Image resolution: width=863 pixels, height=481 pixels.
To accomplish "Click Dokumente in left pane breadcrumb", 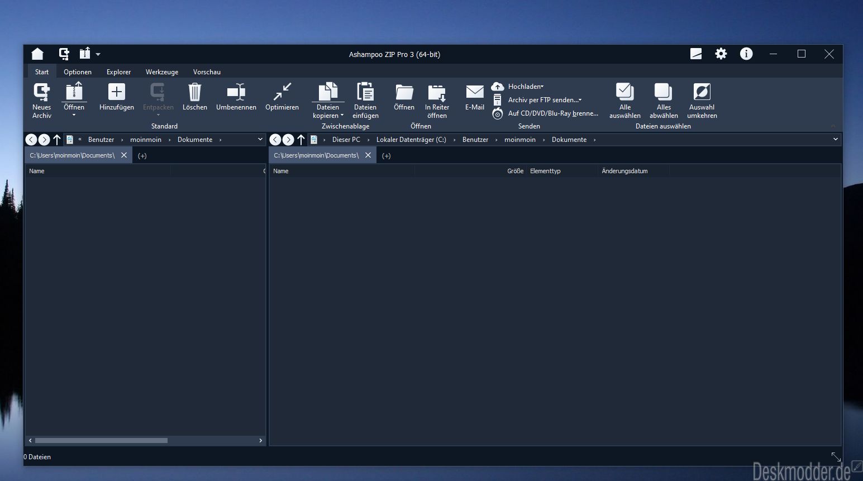I will [195, 140].
